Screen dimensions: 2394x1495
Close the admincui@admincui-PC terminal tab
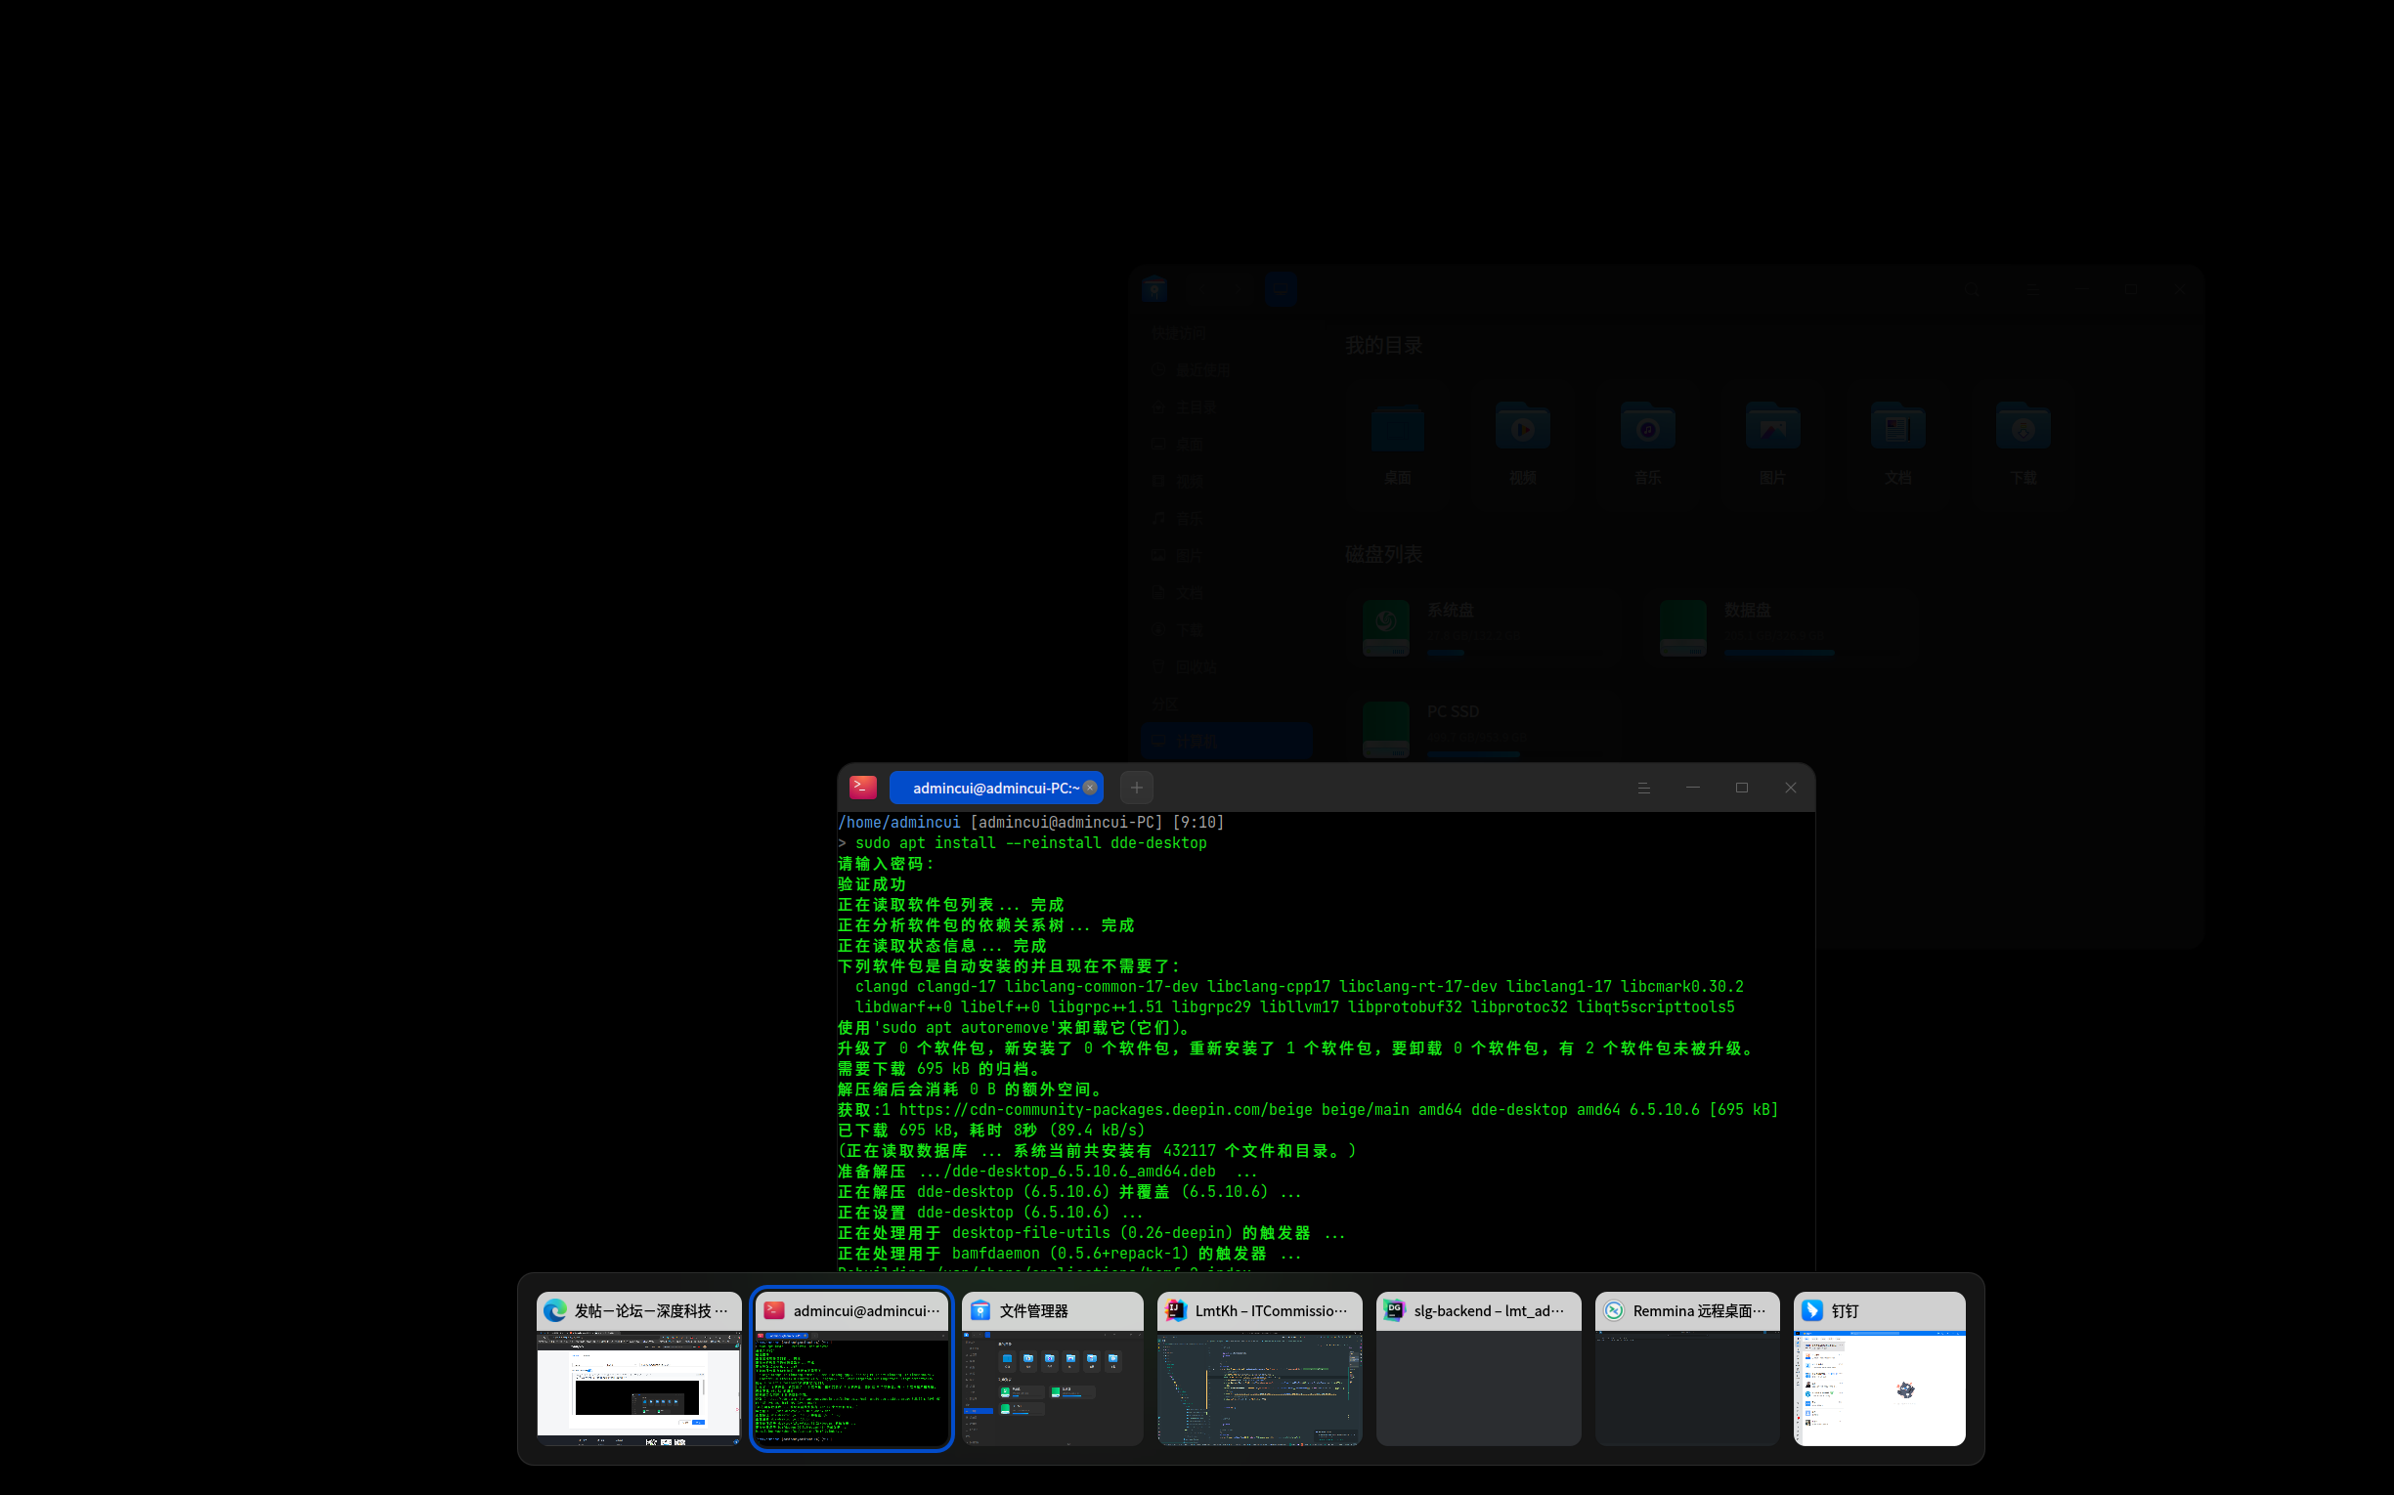(x=1089, y=788)
